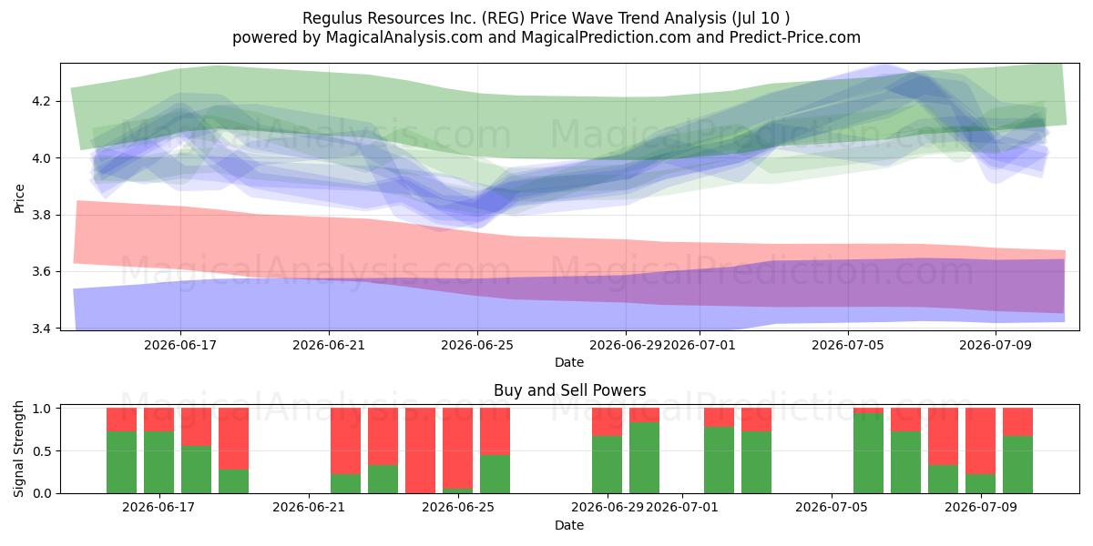
Task: Click the 1.0 signal strength tick label
Action: (44, 409)
